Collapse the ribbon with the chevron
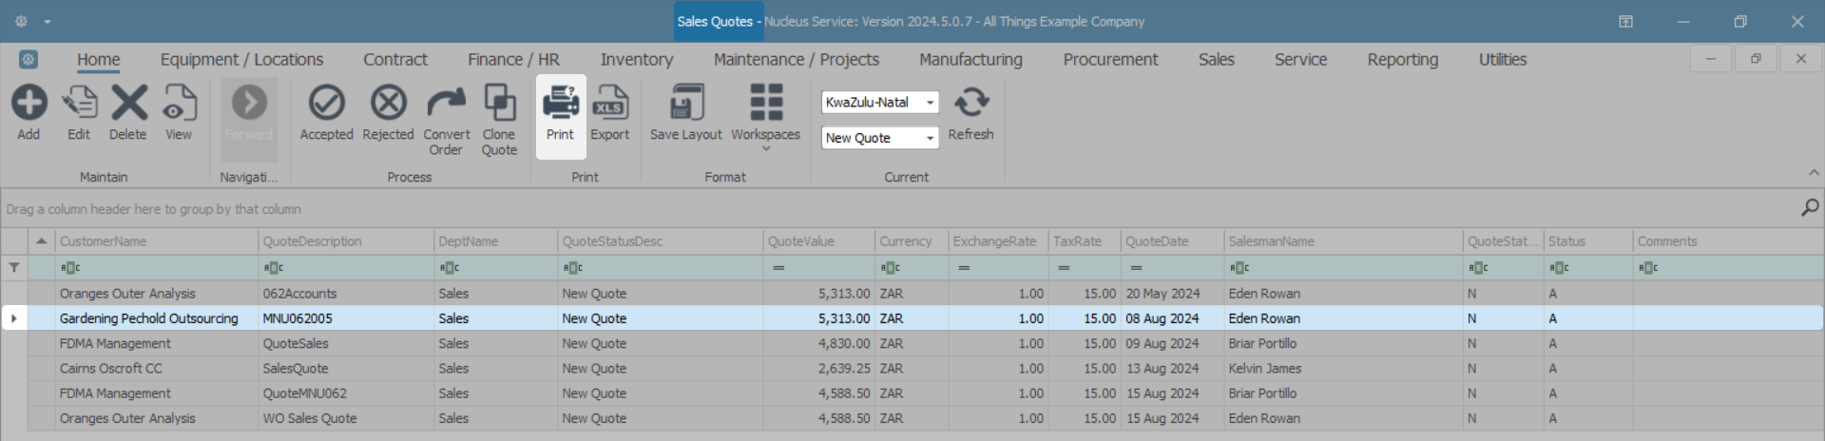Screen dimensions: 1825x441 [1814, 173]
